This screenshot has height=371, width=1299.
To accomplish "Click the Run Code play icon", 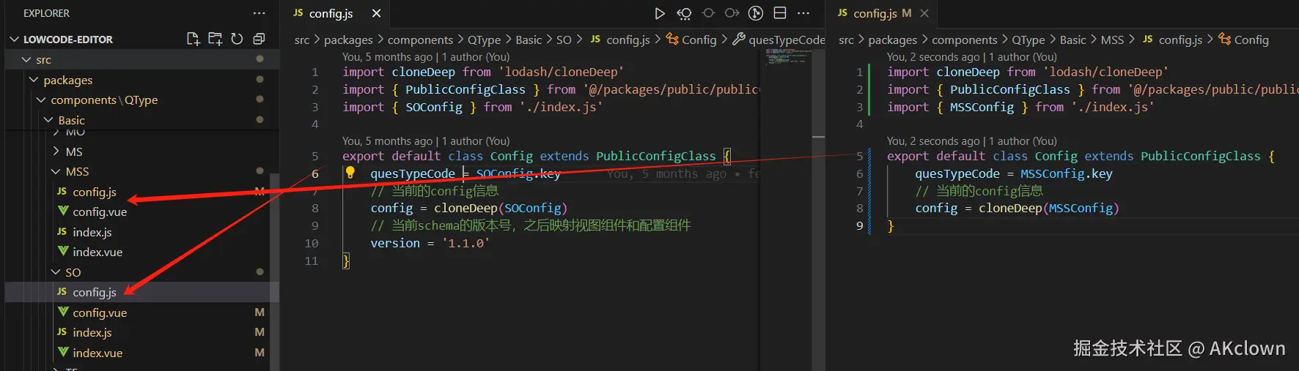I will point(659,13).
